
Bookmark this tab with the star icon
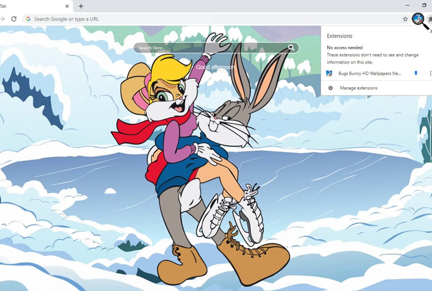[x=405, y=19]
